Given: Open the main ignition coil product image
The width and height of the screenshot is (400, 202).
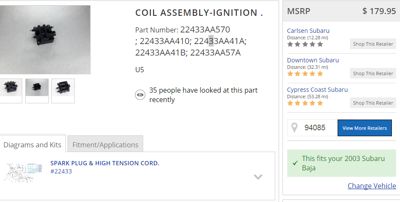Looking at the screenshot, I should coord(44,39).
